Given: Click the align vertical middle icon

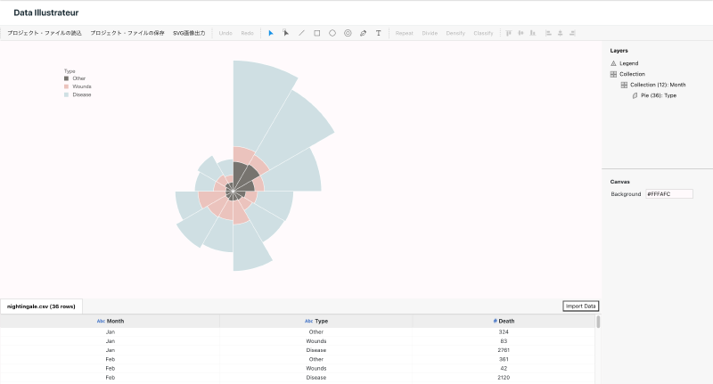Looking at the screenshot, I should (520, 33).
